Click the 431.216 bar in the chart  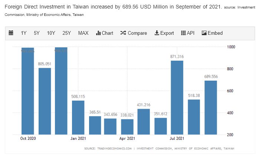tap(144, 122)
